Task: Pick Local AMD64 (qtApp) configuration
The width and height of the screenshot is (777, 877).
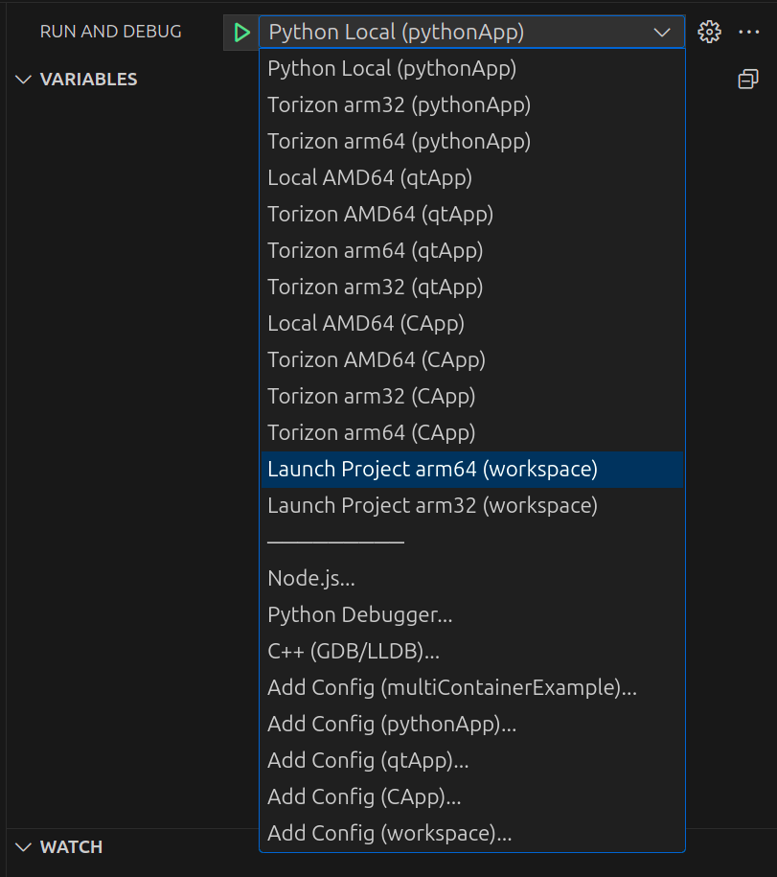Action: (x=370, y=178)
